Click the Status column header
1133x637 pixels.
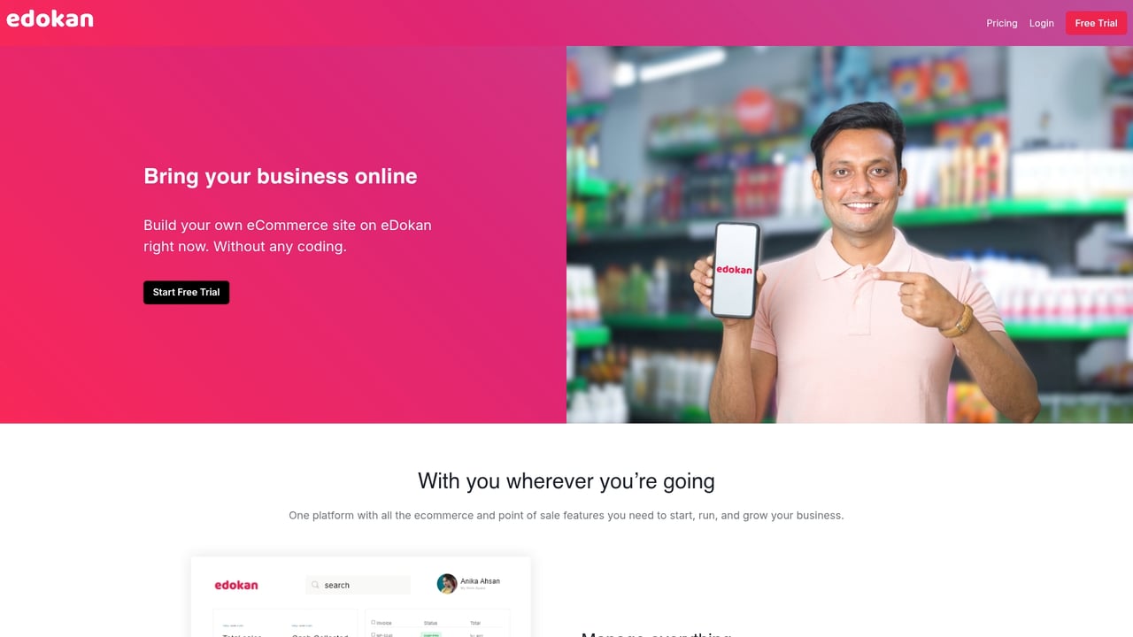(431, 623)
